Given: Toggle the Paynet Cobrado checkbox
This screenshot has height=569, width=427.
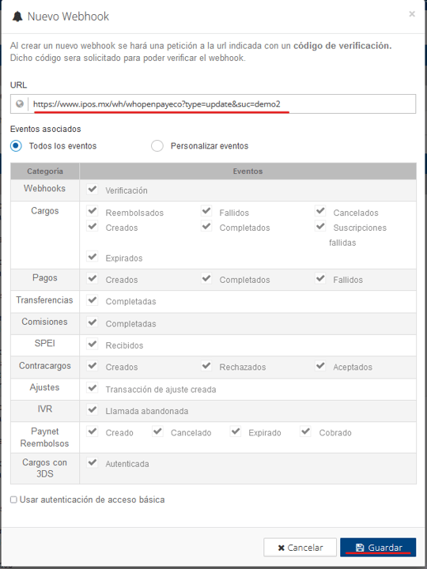Looking at the screenshot, I should (x=305, y=431).
